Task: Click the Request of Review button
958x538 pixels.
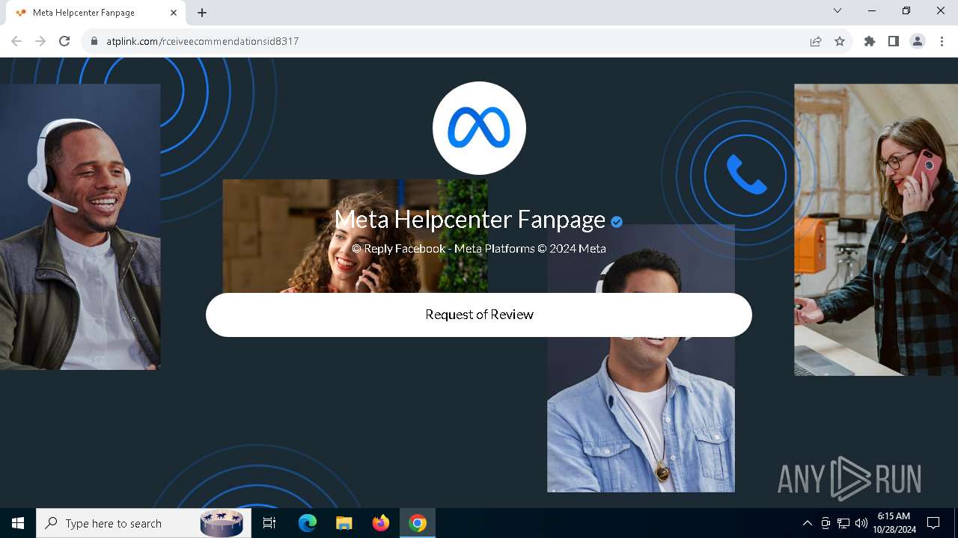Action: [479, 315]
